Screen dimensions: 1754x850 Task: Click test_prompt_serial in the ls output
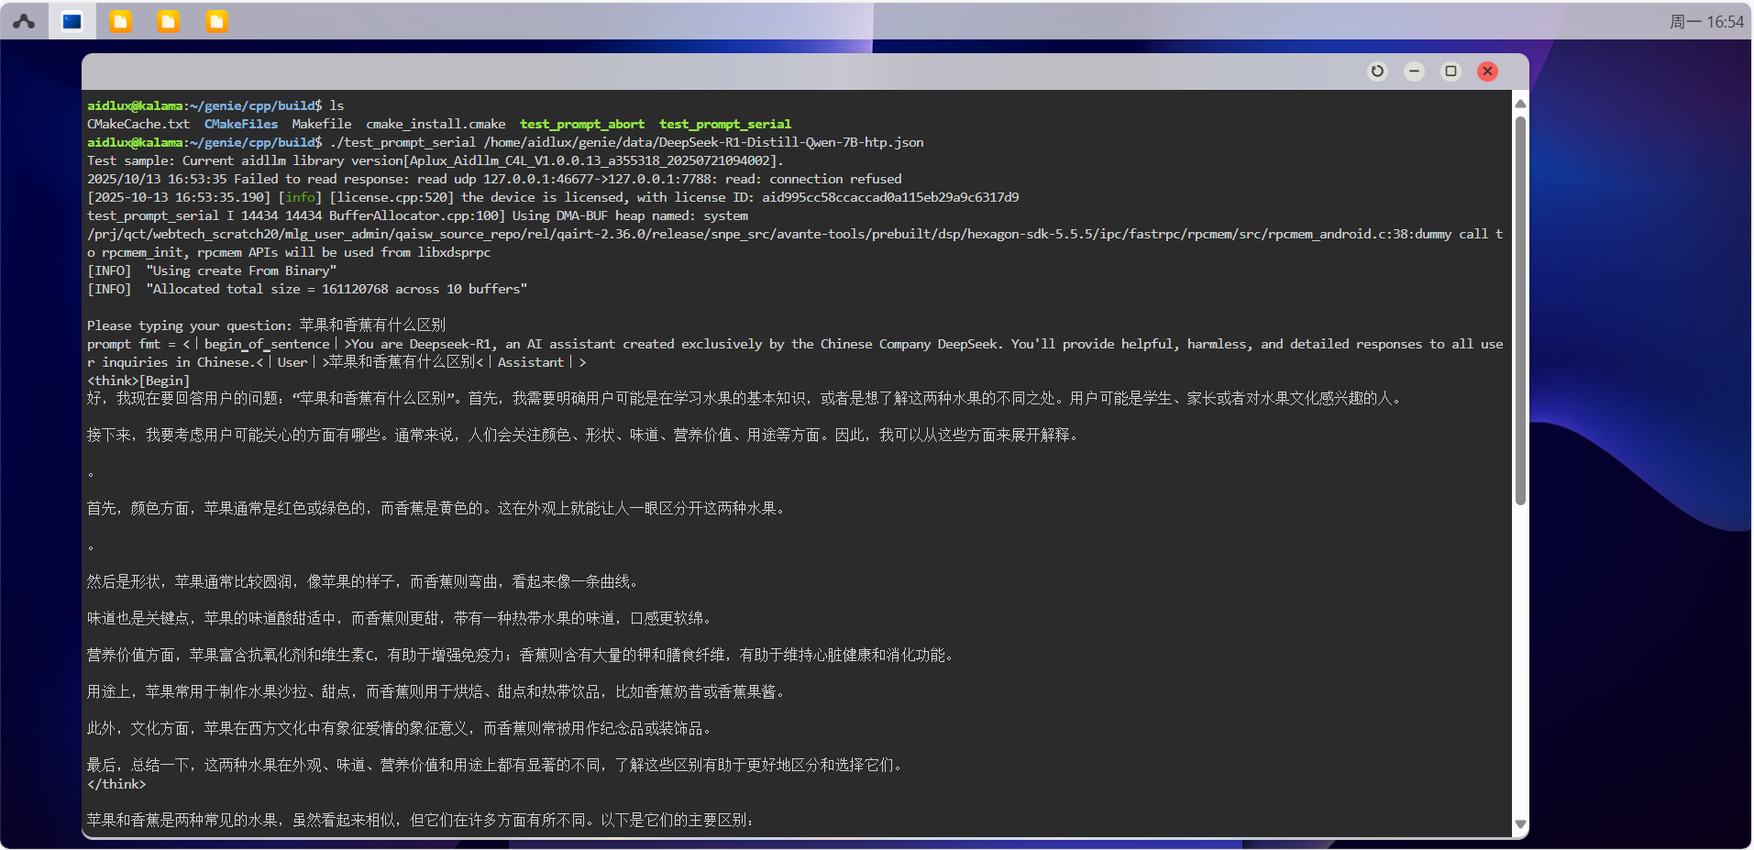point(725,124)
